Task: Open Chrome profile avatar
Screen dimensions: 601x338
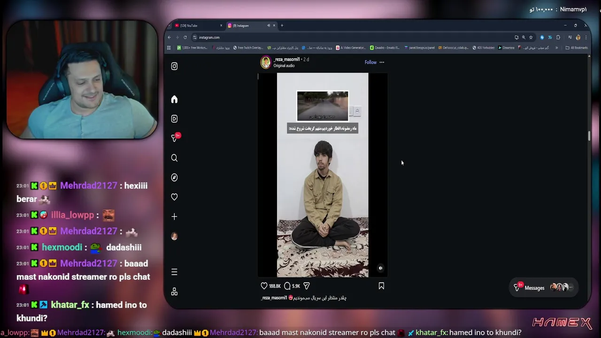Action: coord(578,38)
